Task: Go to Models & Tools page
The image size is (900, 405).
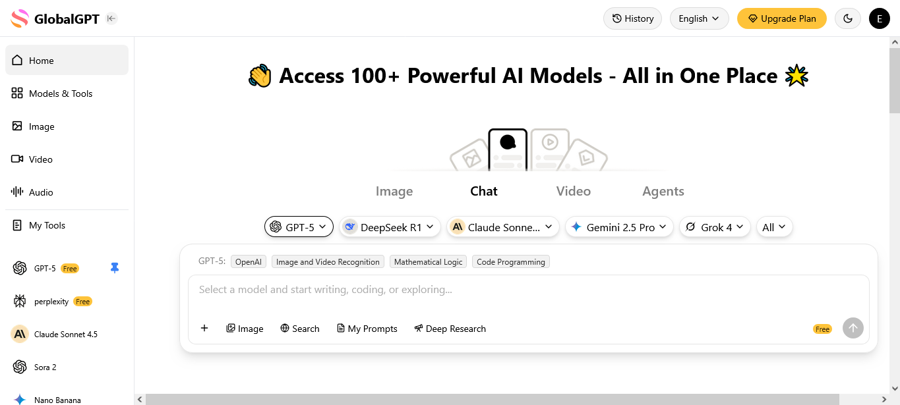Action: tap(61, 94)
